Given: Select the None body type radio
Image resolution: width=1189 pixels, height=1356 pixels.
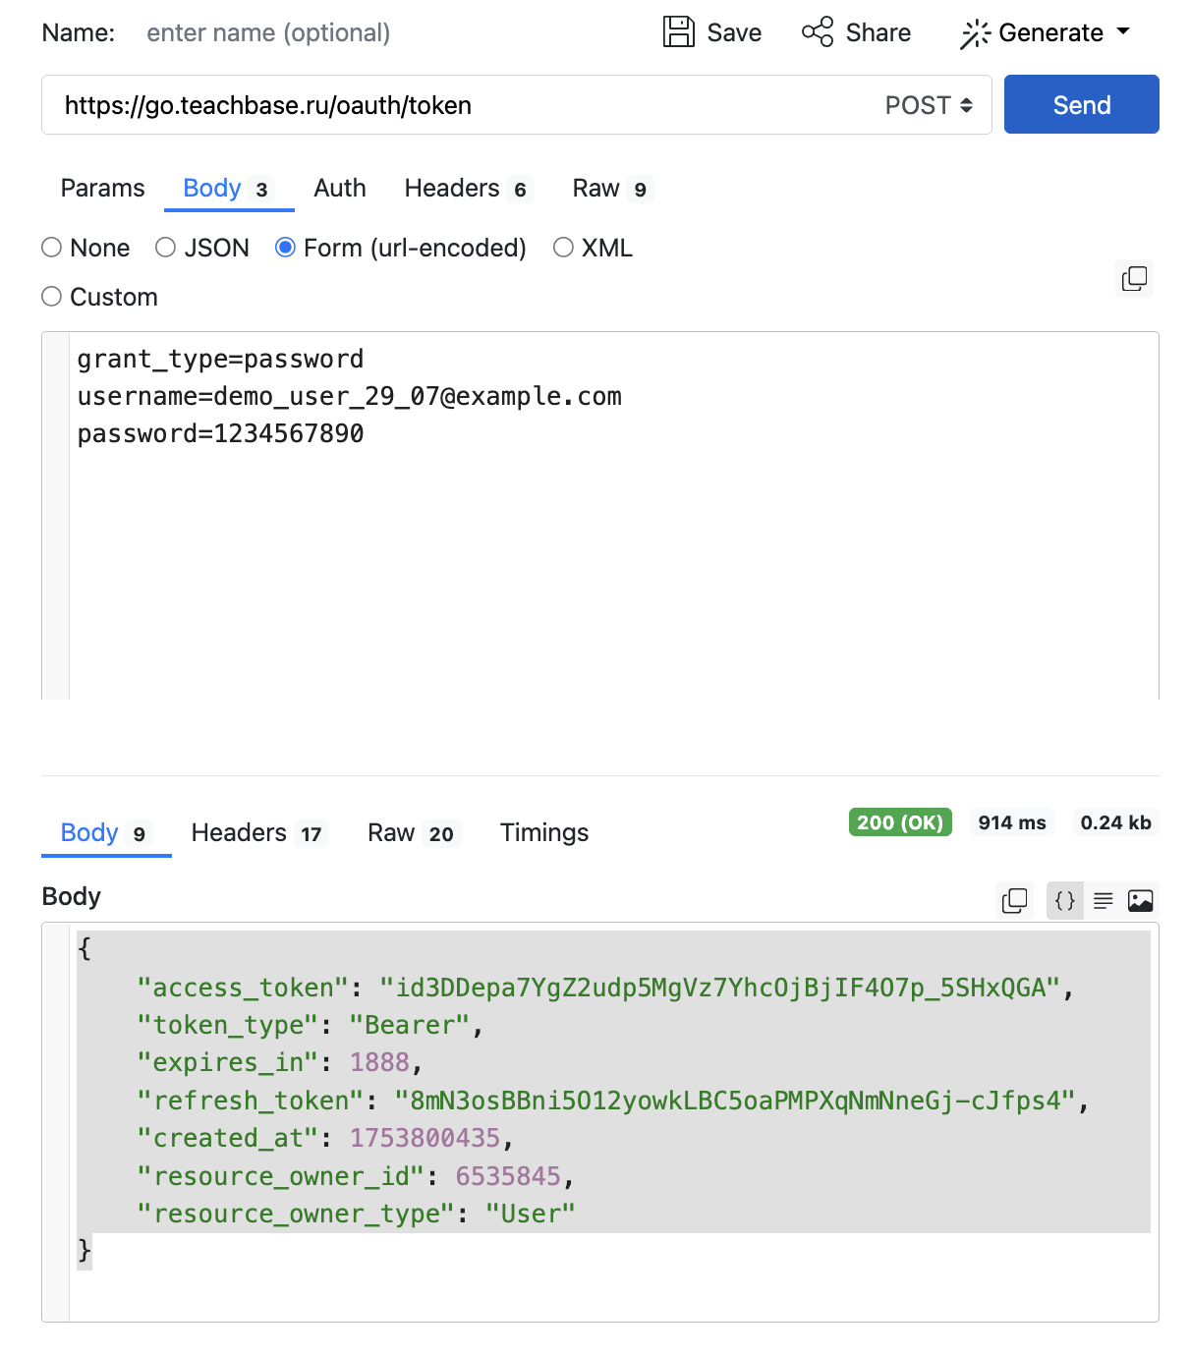Looking at the screenshot, I should 52,248.
